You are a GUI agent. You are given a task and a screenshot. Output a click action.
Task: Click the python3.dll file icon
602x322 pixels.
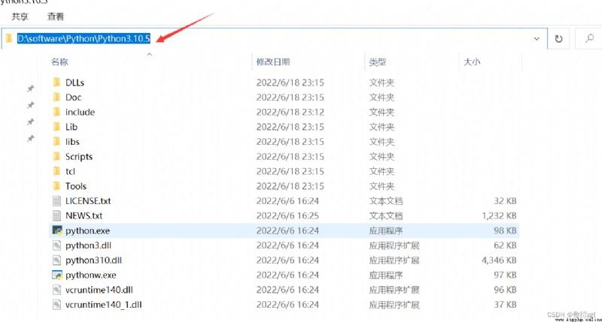point(57,245)
